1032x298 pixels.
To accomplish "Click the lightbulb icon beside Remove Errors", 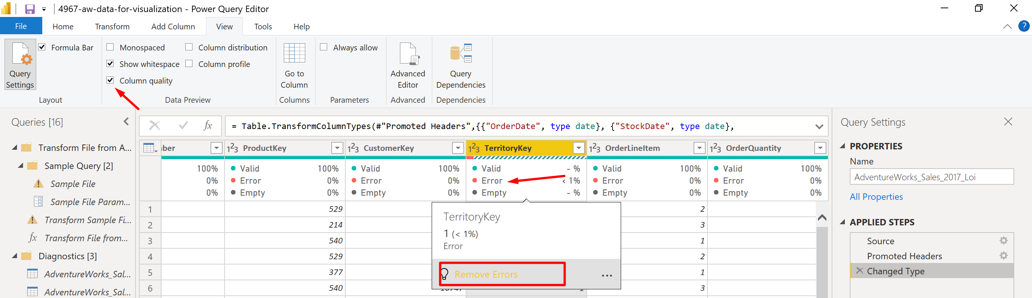I will click(444, 274).
